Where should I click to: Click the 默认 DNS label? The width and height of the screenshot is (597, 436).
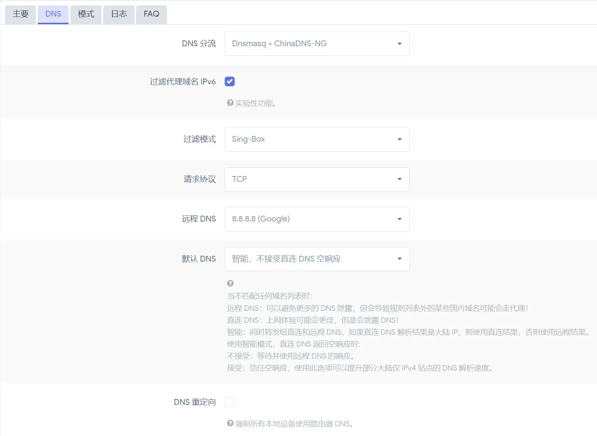199,259
